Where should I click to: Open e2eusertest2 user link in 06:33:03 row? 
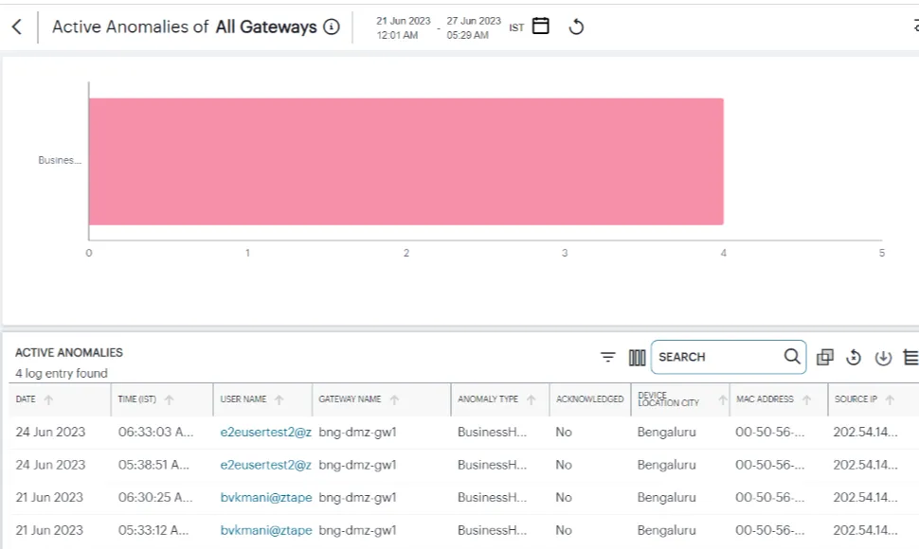266,432
